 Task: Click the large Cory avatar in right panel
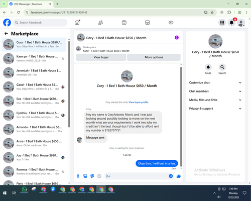215,41
